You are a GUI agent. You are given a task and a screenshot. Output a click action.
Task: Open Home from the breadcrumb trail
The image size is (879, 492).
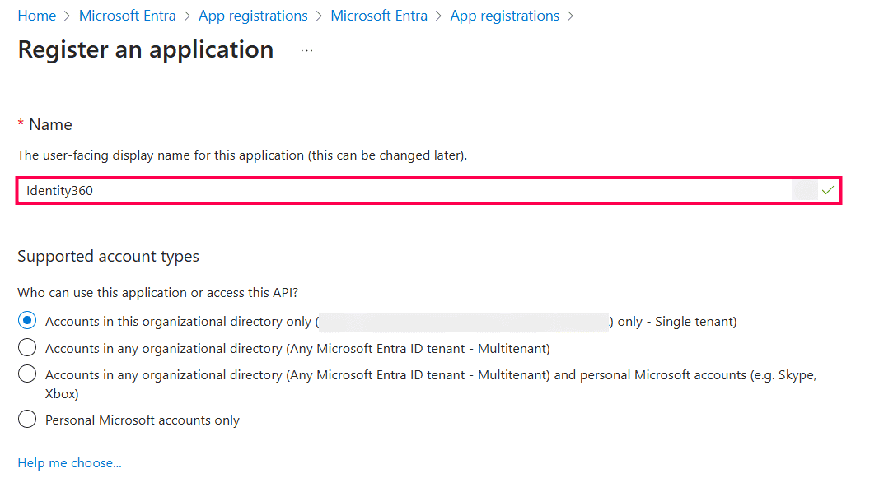click(x=37, y=15)
